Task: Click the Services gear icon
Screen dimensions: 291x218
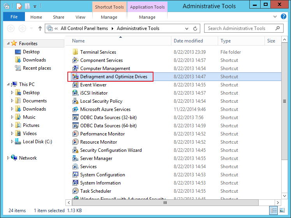Action: coord(76,167)
